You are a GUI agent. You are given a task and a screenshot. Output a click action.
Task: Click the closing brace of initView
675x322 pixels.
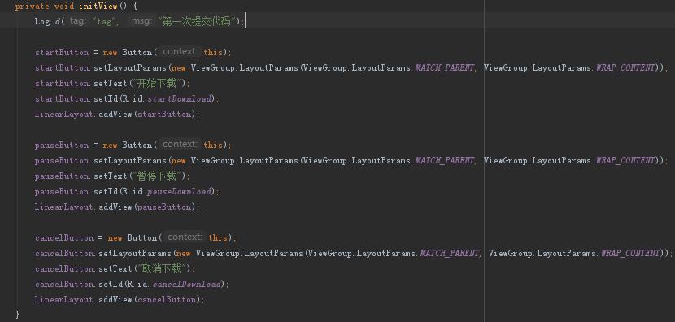coord(17,315)
